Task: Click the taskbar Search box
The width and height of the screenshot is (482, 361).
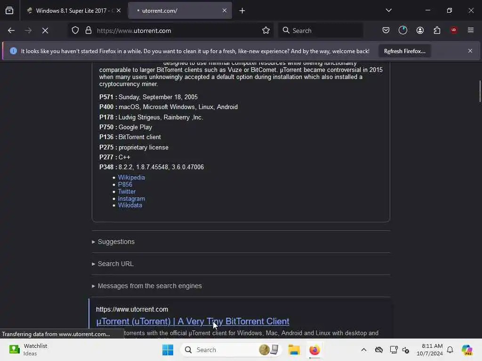Action: tap(231, 350)
